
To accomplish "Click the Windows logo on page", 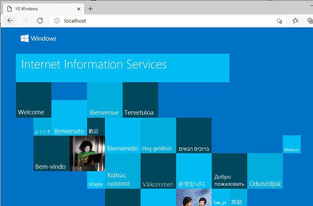I will [x=38, y=38].
